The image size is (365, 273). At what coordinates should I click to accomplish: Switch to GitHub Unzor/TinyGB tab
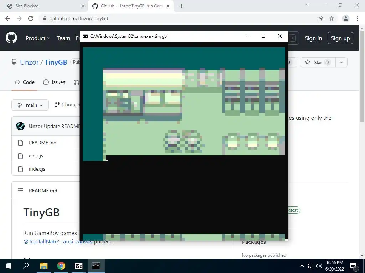(131, 6)
